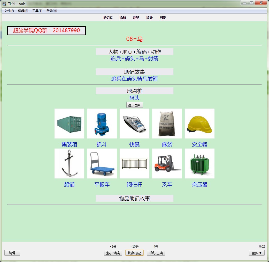Click the yellow safety helmet image

199,124
